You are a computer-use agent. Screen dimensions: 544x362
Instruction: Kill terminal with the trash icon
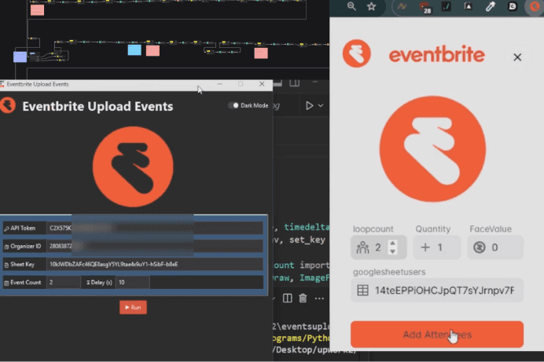303,298
